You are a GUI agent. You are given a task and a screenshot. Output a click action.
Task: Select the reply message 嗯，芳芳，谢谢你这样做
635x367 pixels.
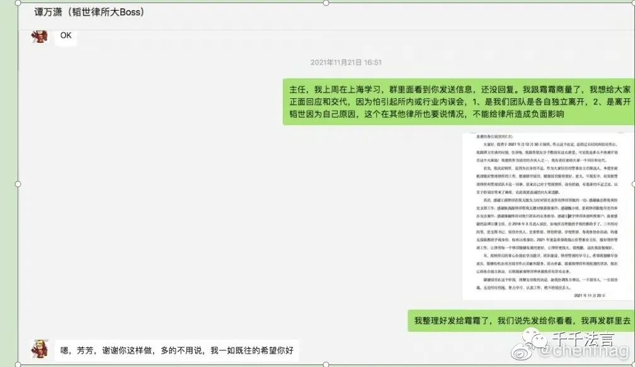tap(177, 351)
